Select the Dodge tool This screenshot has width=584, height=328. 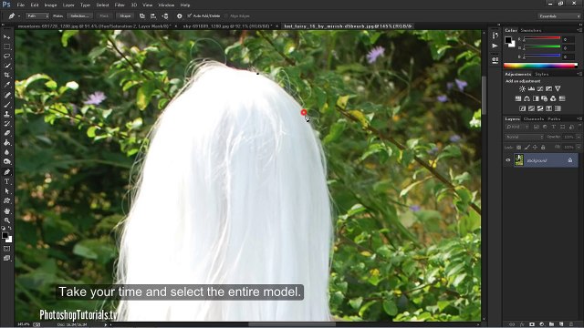(6, 162)
